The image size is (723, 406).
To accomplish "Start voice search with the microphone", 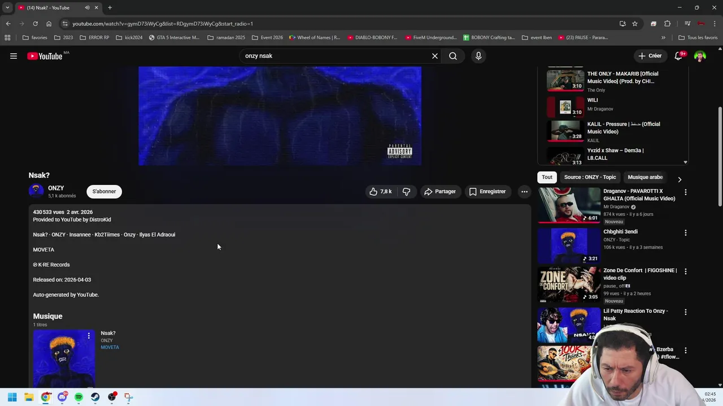I will (478, 56).
